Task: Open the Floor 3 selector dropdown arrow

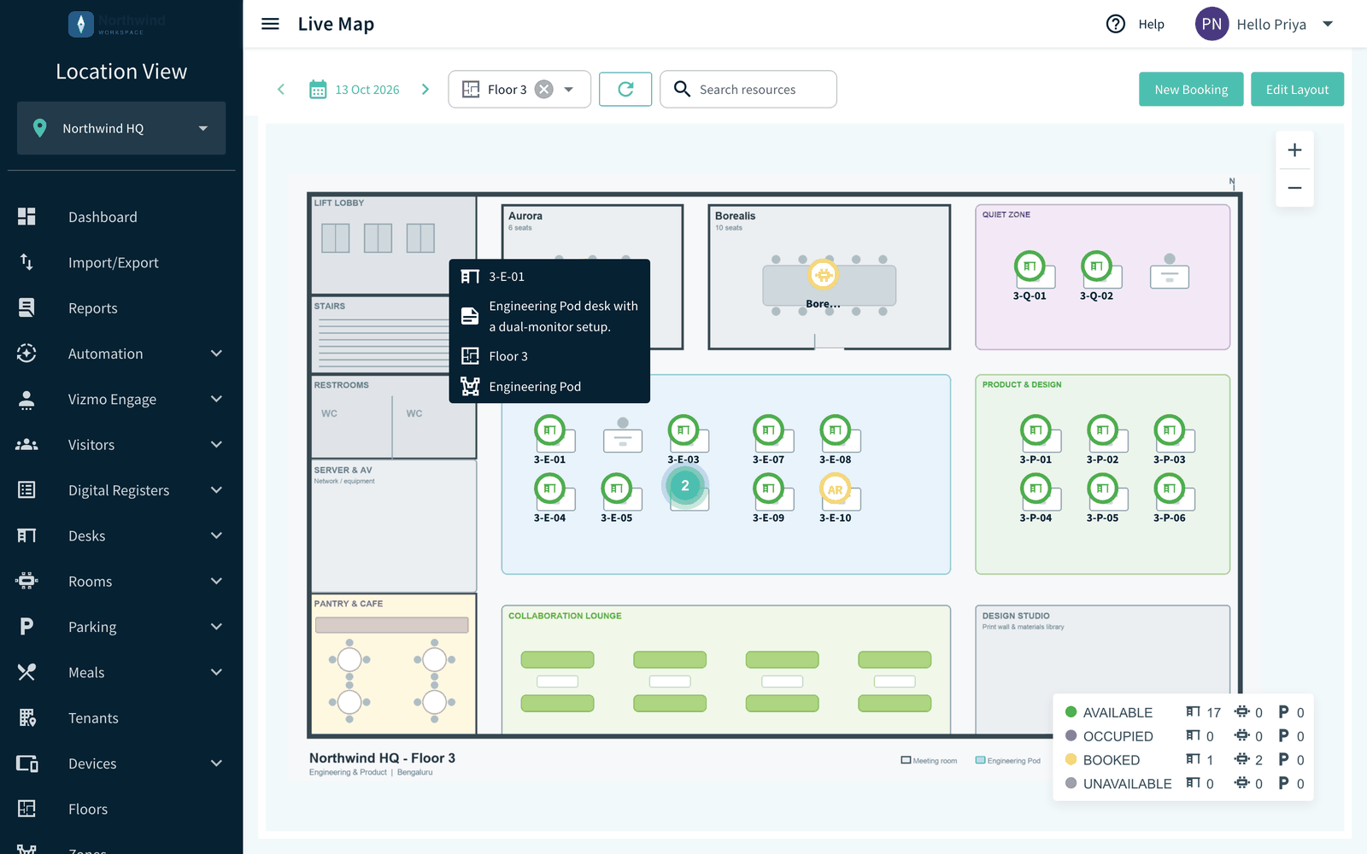Action: click(x=569, y=89)
